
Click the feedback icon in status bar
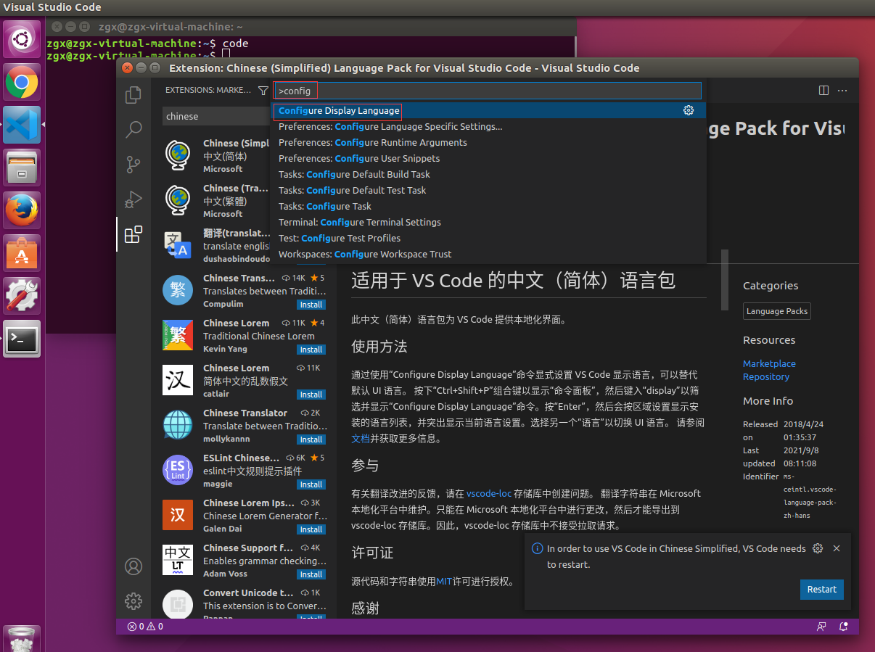click(821, 627)
